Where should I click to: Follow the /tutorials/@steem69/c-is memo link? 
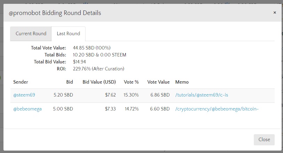pyautogui.click(x=201, y=95)
